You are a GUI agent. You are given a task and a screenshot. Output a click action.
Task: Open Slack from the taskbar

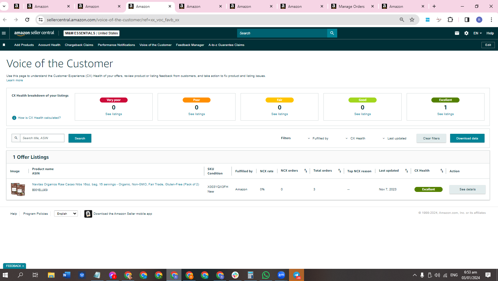click(235, 275)
